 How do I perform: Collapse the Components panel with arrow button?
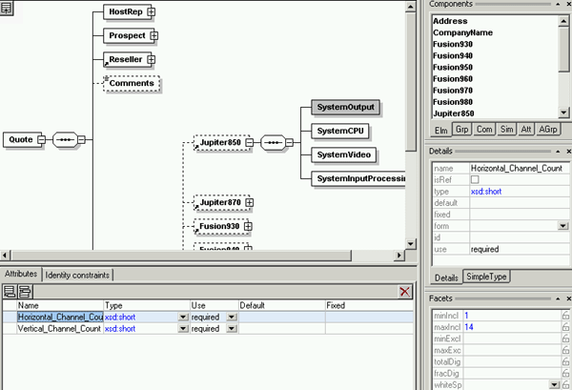pyautogui.click(x=558, y=4)
